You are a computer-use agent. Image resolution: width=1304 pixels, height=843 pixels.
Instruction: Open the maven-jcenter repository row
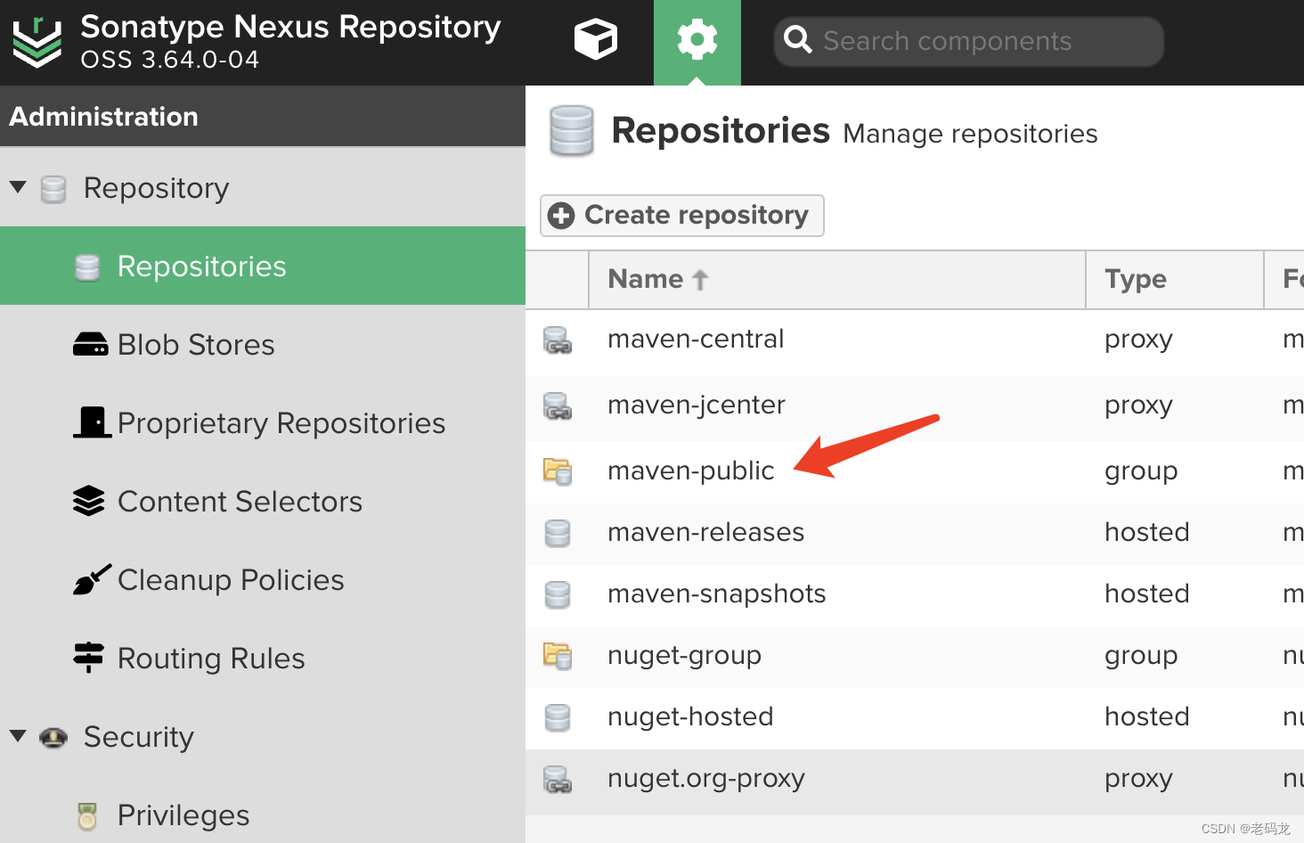[x=915, y=408]
